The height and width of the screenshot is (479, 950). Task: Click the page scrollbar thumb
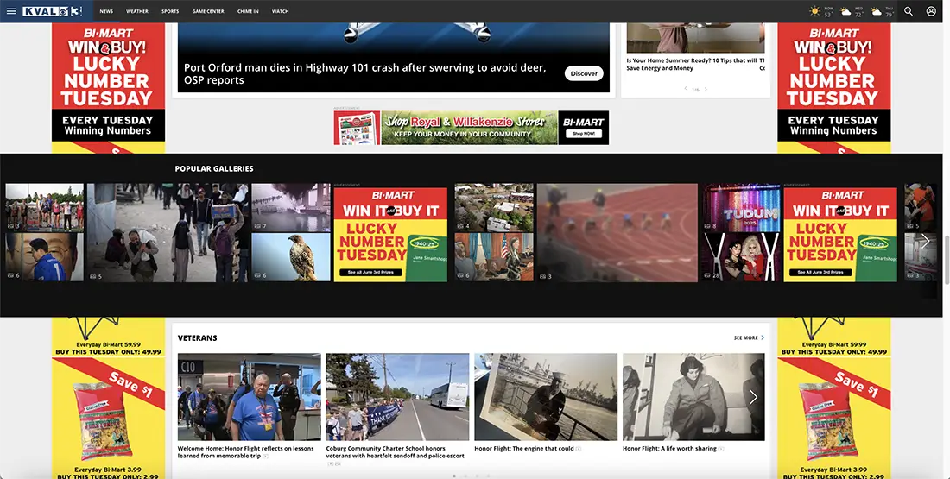(946, 260)
